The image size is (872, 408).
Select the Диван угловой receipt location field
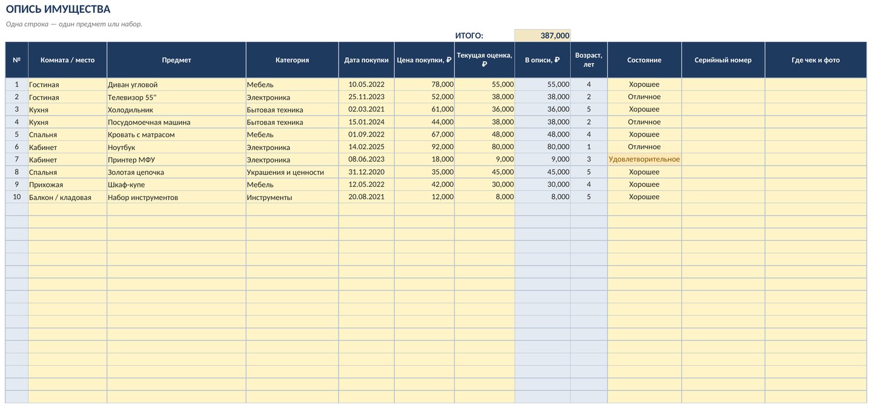816,85
